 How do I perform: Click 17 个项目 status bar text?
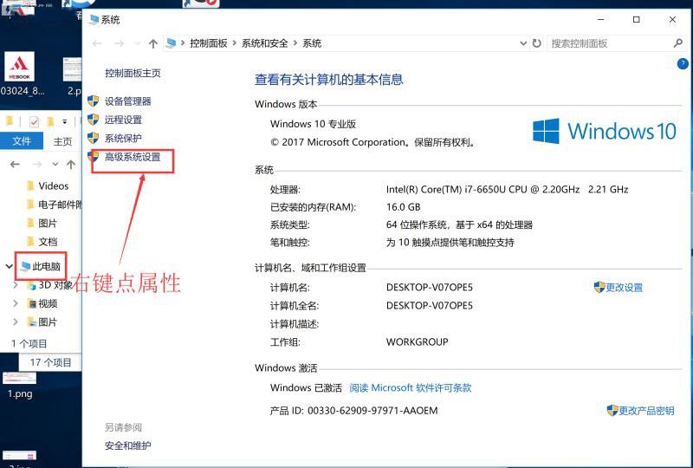51,363
